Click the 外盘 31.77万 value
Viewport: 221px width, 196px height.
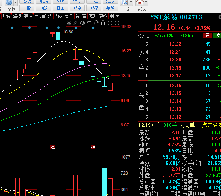(172, 175)
